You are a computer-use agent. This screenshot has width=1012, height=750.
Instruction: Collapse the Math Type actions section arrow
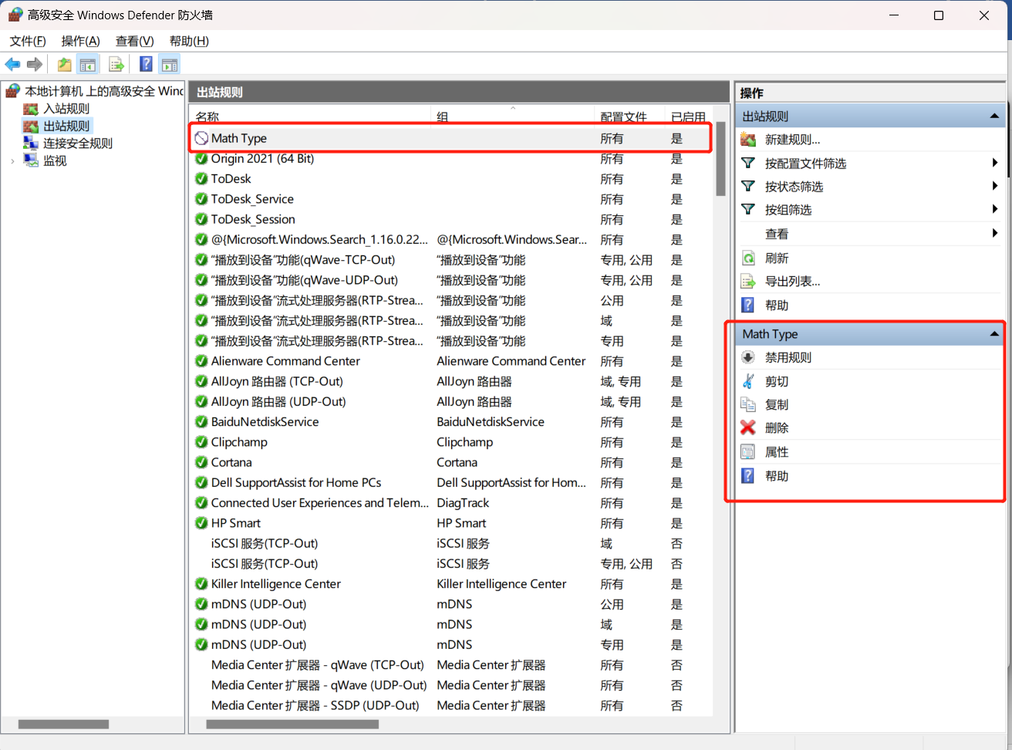(x=994, y=334)
